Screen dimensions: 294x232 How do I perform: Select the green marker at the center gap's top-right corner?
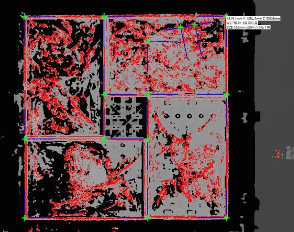click(147, 94)
